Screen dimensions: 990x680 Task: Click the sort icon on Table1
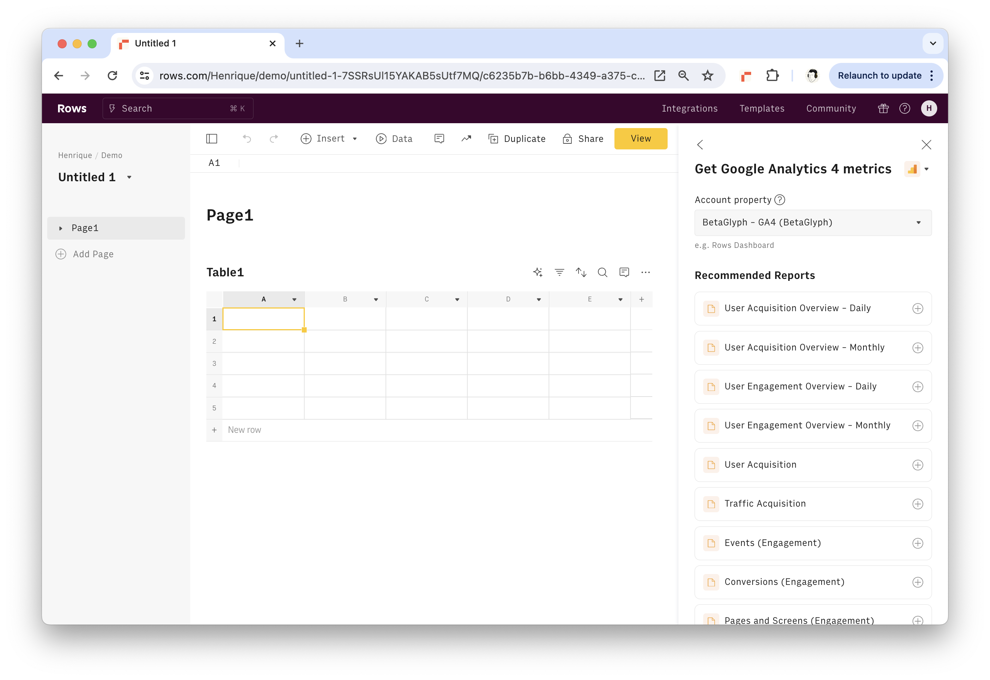coord(580,272)
